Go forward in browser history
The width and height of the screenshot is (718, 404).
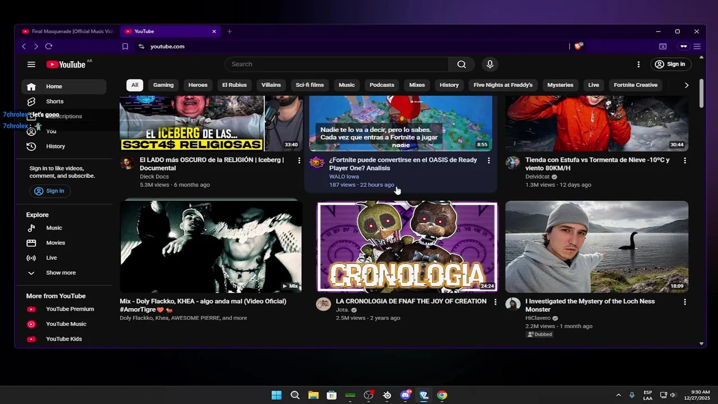36,47
